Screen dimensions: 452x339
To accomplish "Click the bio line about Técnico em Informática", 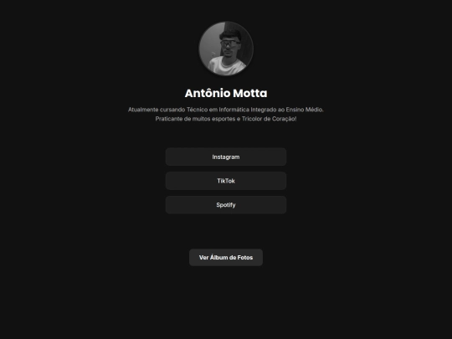I will click(226, 110).
